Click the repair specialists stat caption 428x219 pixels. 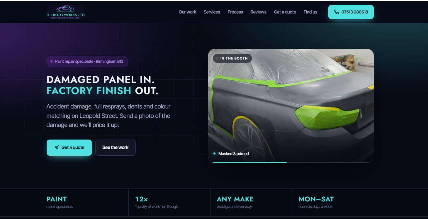pyautogui.click(x=60, y=207)
